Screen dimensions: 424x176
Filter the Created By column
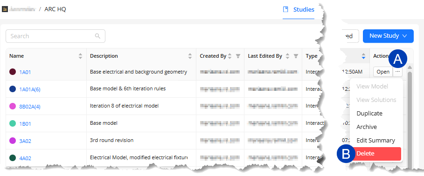point(238,56)
